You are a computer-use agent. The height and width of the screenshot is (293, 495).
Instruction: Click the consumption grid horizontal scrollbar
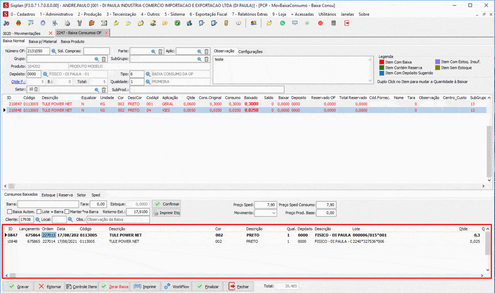244,187
